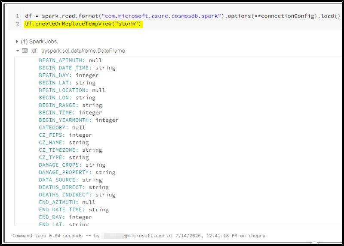The image size is (344, 246).
Task: Expand the (1) Spark Jobs section
Action: (x=17, y=42)
